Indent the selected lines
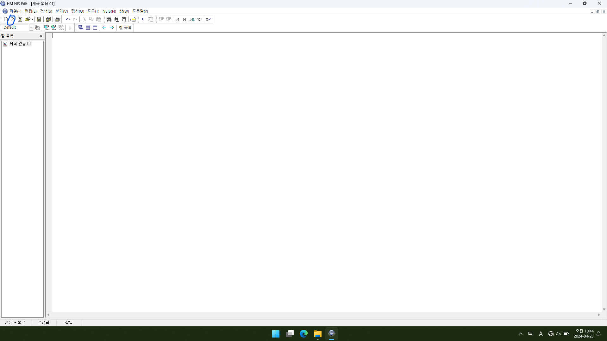This screenshot has height=341, width=607. click(x=161, y=19)
